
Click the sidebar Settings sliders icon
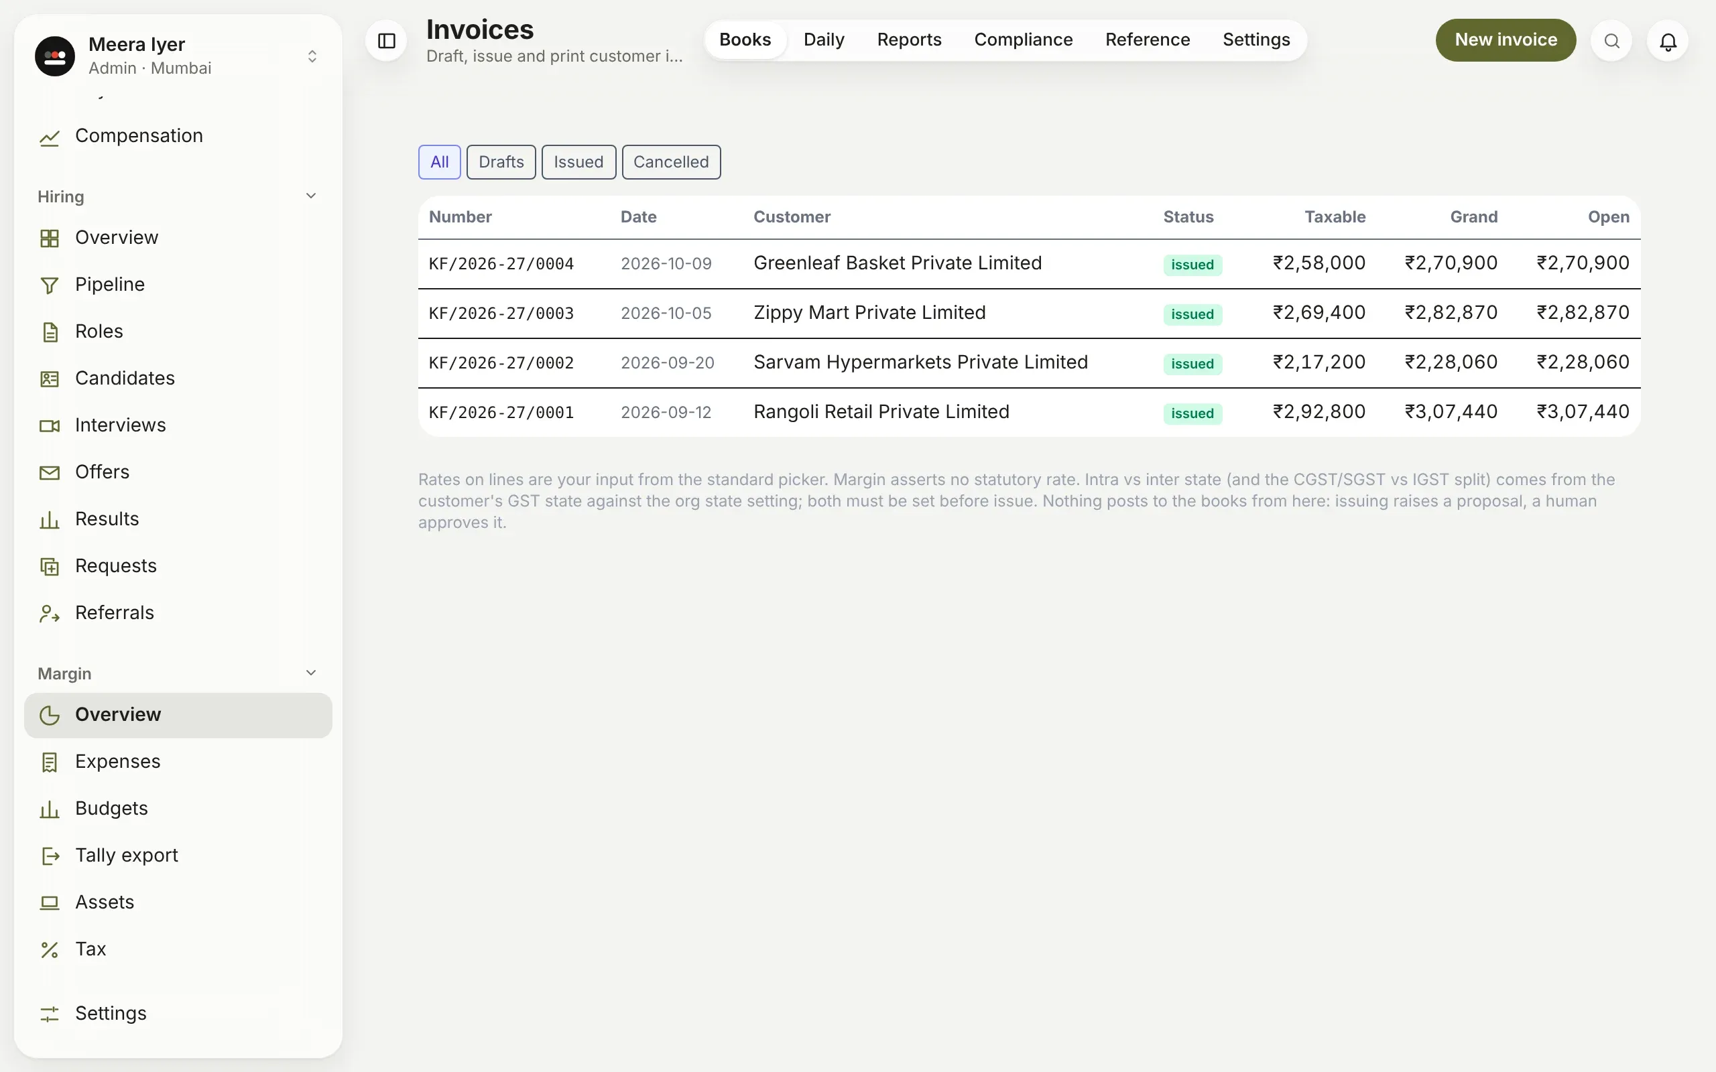pyautogui.click(x=50, y=1014)
